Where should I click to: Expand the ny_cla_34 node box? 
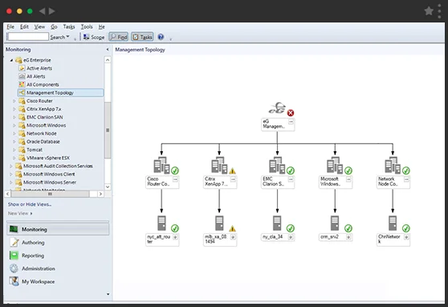pyautogui.click(x=291, y=237)
